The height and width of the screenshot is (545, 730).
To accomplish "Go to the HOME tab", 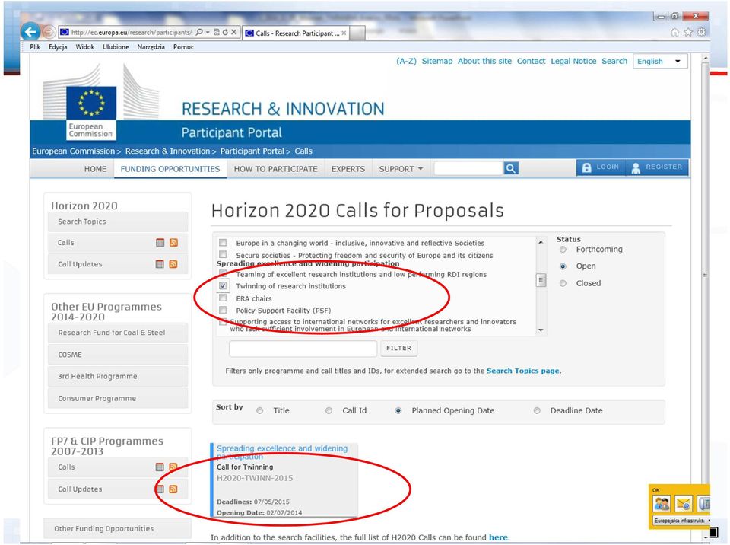I will 96,169.
